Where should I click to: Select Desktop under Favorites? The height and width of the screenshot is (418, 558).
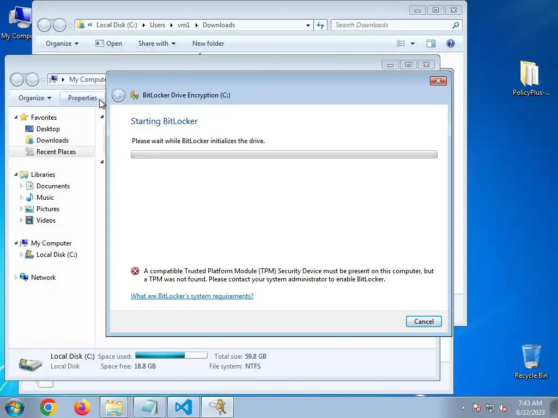(x=48, y=128)
